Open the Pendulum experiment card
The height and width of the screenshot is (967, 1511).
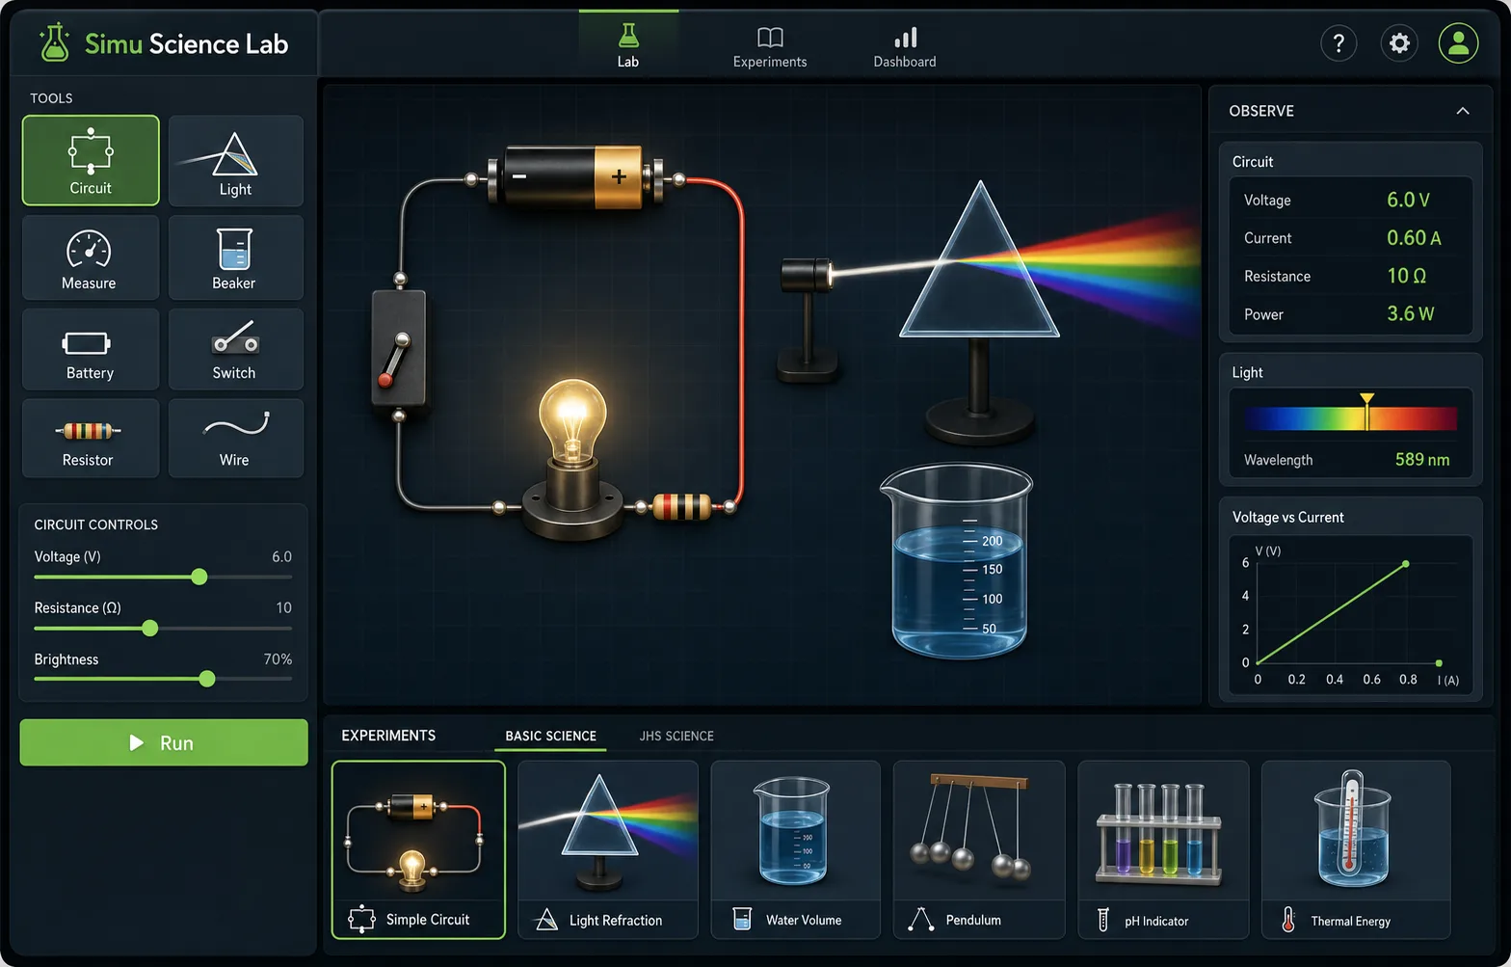pos(980,849)
